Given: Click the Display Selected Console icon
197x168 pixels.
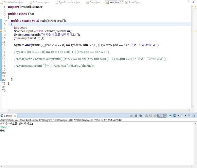Looking at the screenshot, I should [175, 115].
